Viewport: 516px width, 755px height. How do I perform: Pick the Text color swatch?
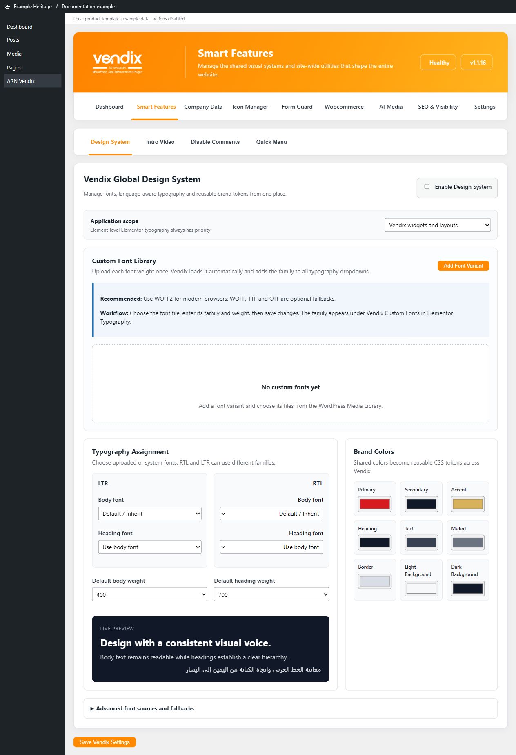(x=421, y=543)
